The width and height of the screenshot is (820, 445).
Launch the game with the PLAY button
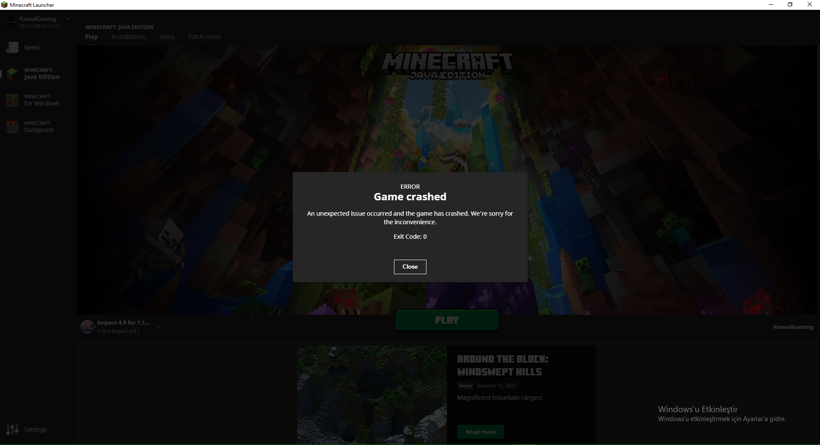click(x=446, y=320)
